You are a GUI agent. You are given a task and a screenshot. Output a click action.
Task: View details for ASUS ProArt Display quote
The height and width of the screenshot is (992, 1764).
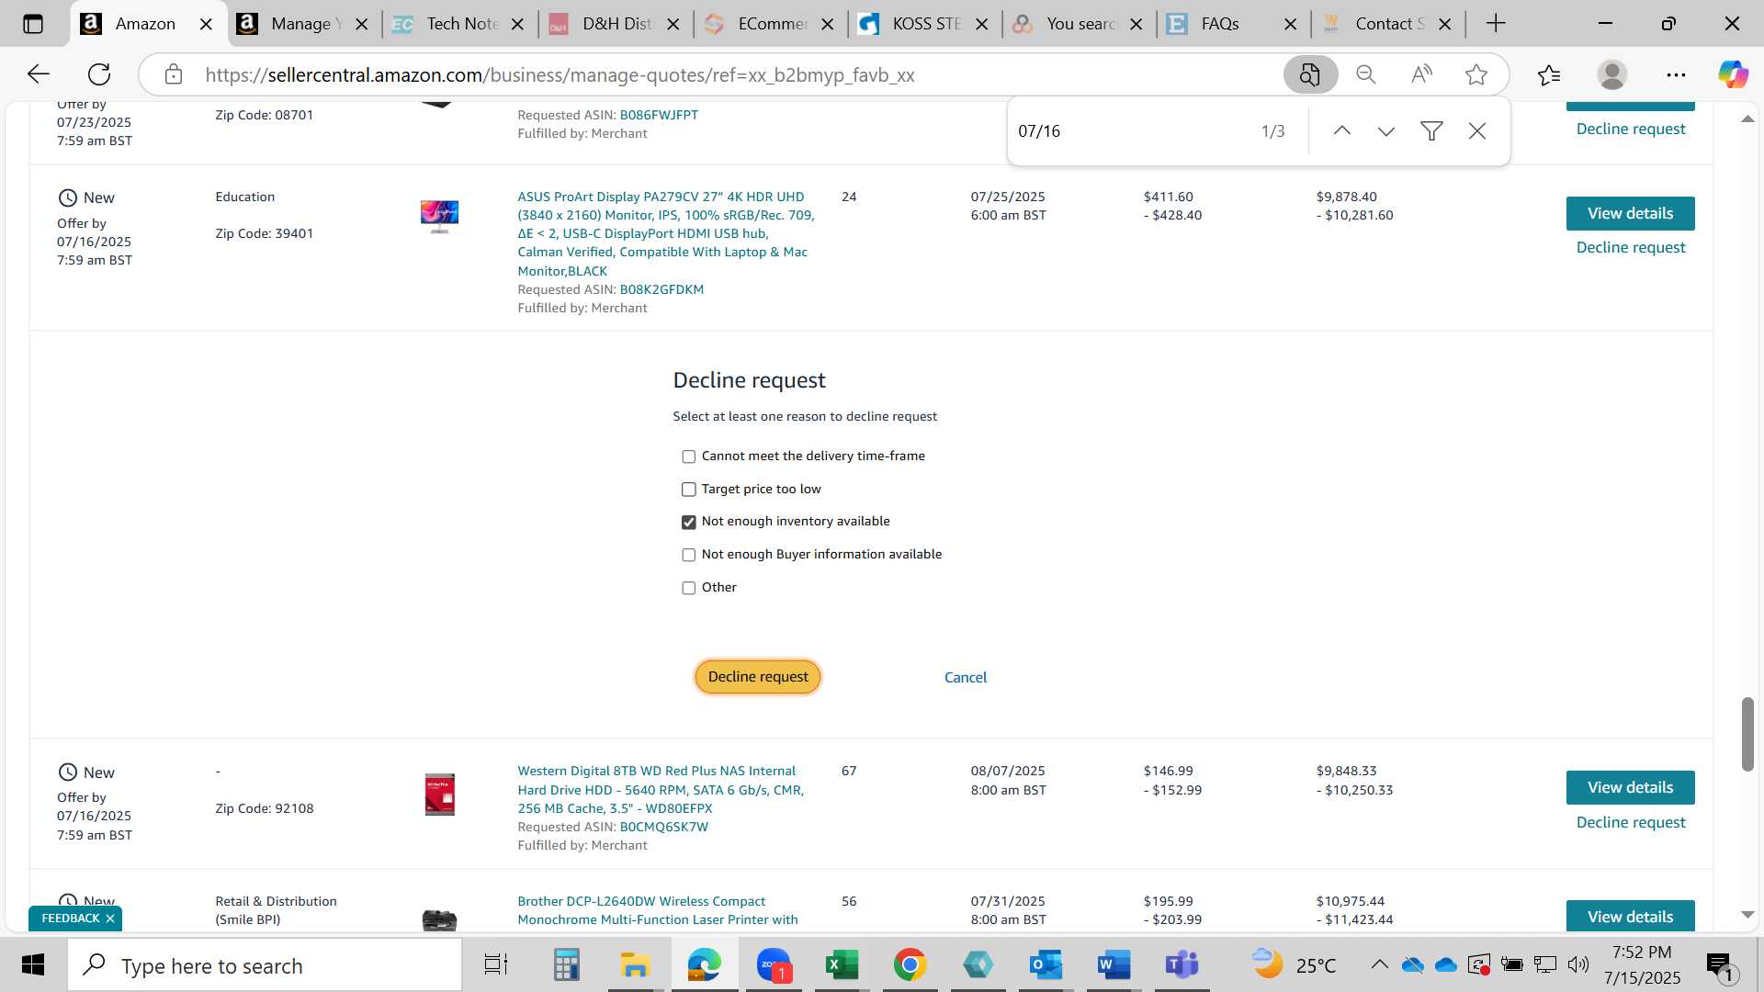(1630, 213)
